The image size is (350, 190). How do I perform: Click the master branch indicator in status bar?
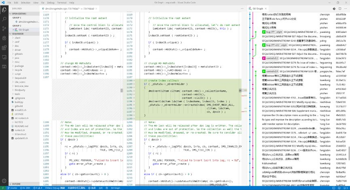(12, 188)
